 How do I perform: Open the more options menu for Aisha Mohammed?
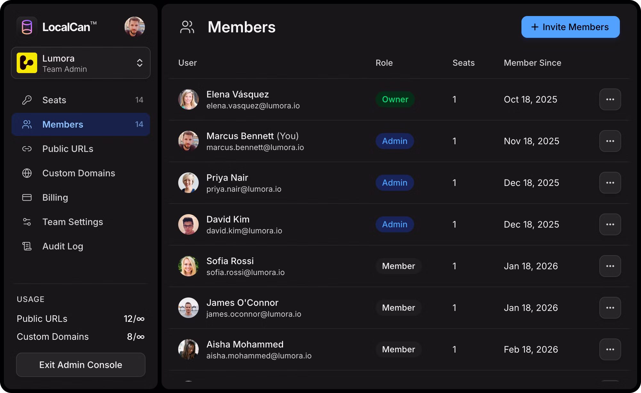[x=610, y=349]
